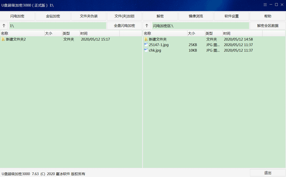Close the U盘超级加密3000 window

[282, 5]
